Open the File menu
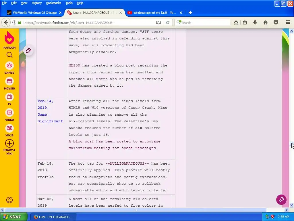This screenshot has height=221, width=294. [4, 3]
